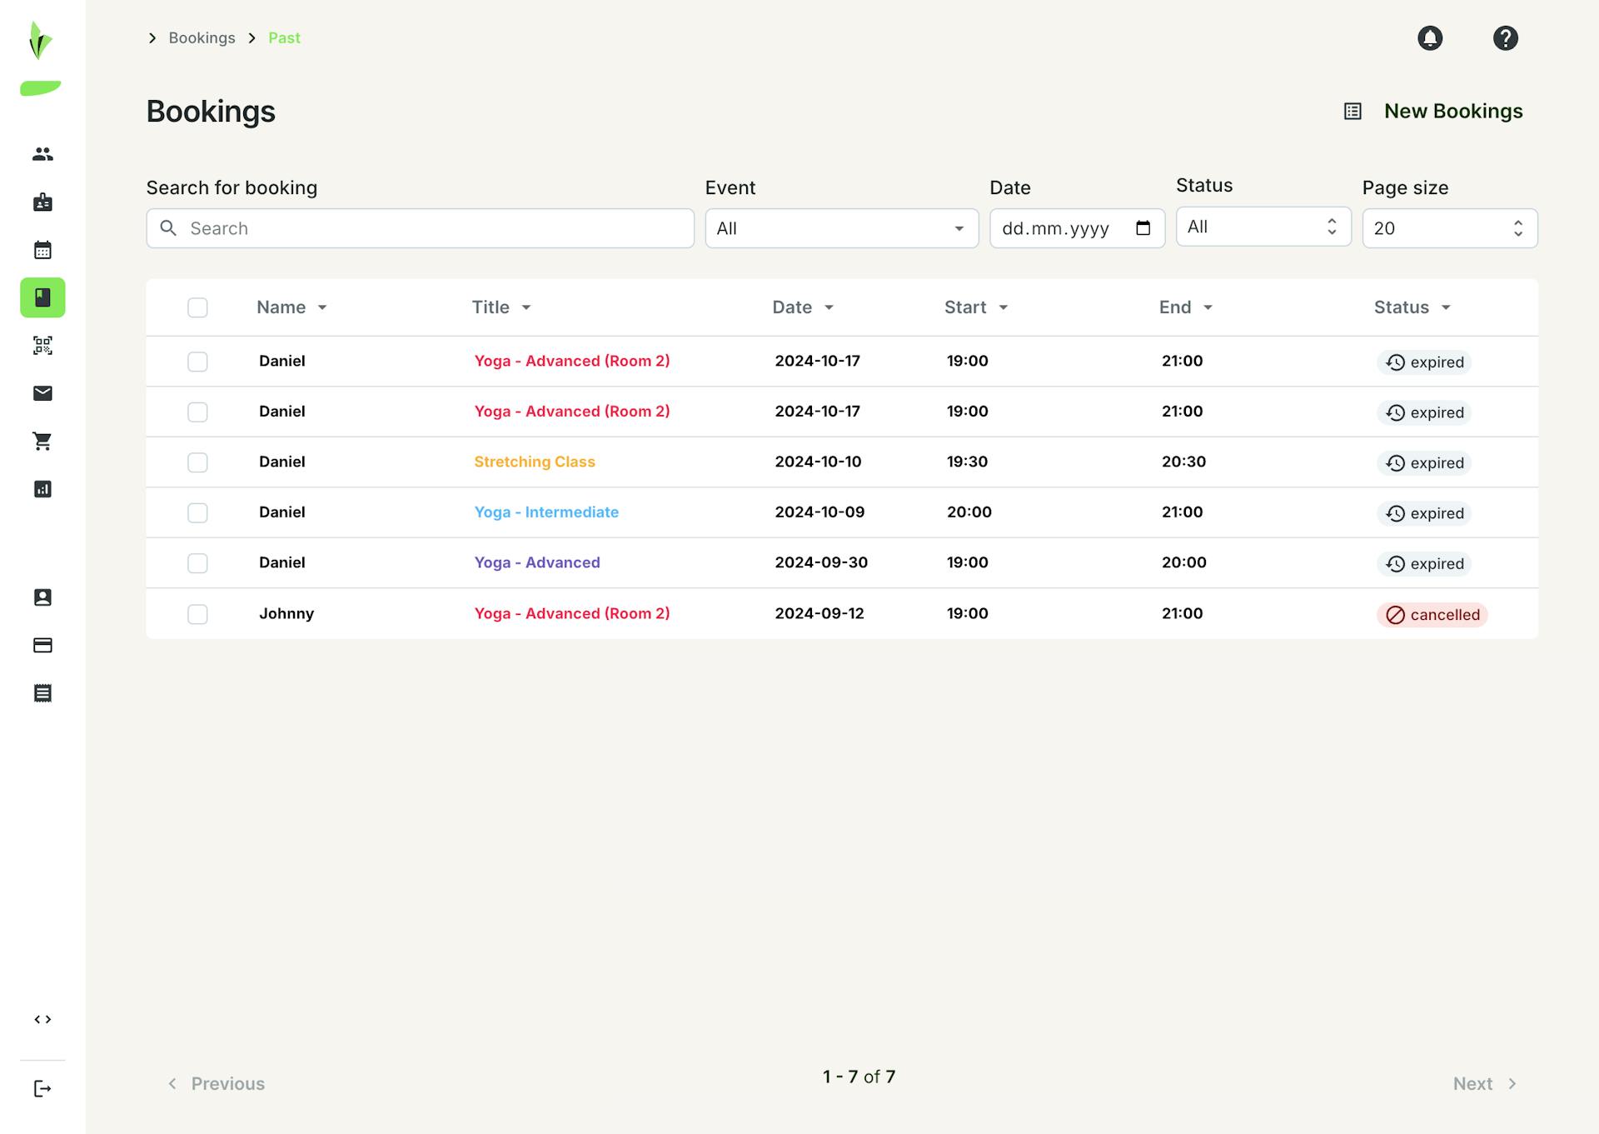1599x1134 pixels.
Task: Check the select-all checkbox in table header
Action: click(197, 307)
